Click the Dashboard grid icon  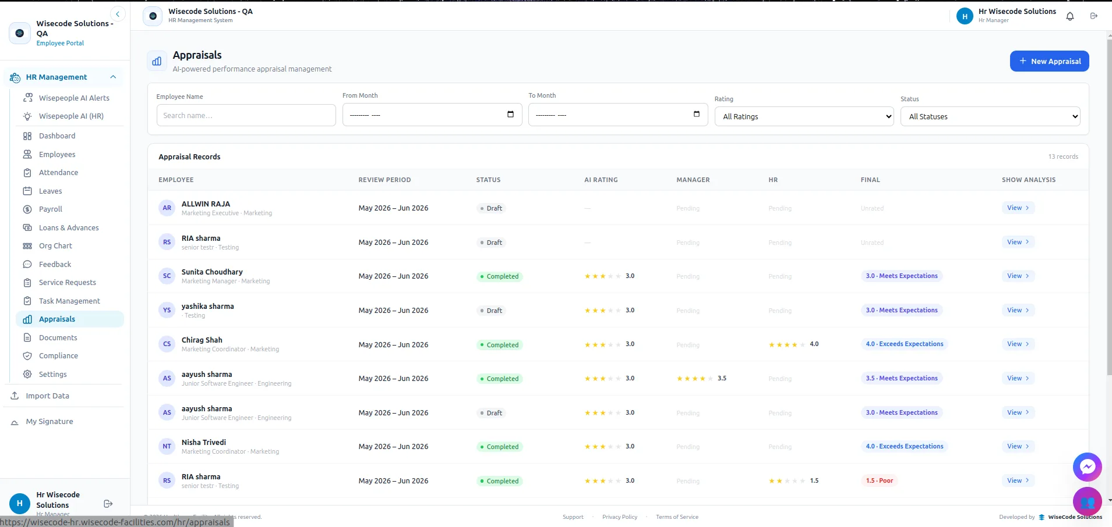pos(27,136)
